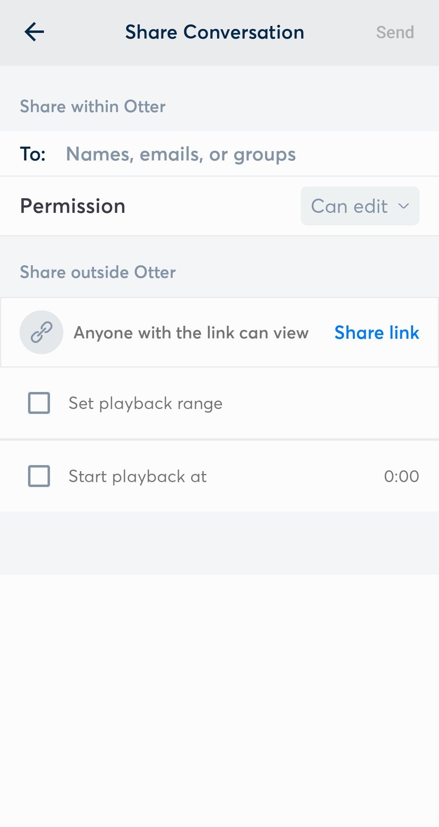Tap the back arrow icon

click(x=34, y=32)
